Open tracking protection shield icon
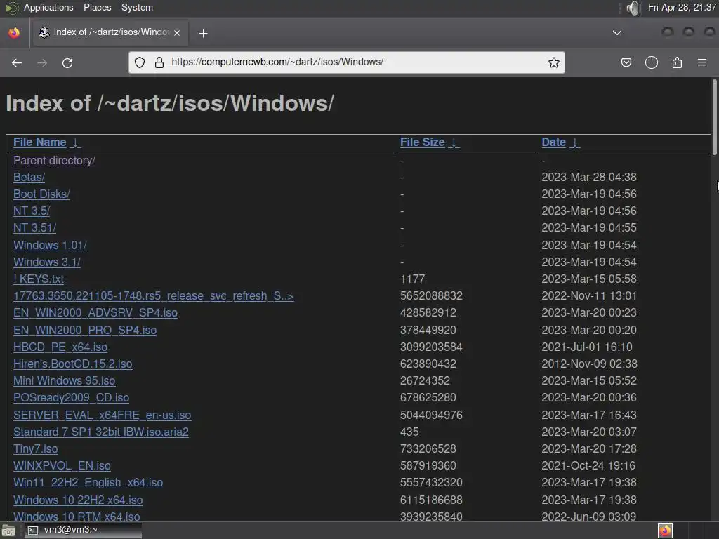The image size is (719, 539). (140, 62)
